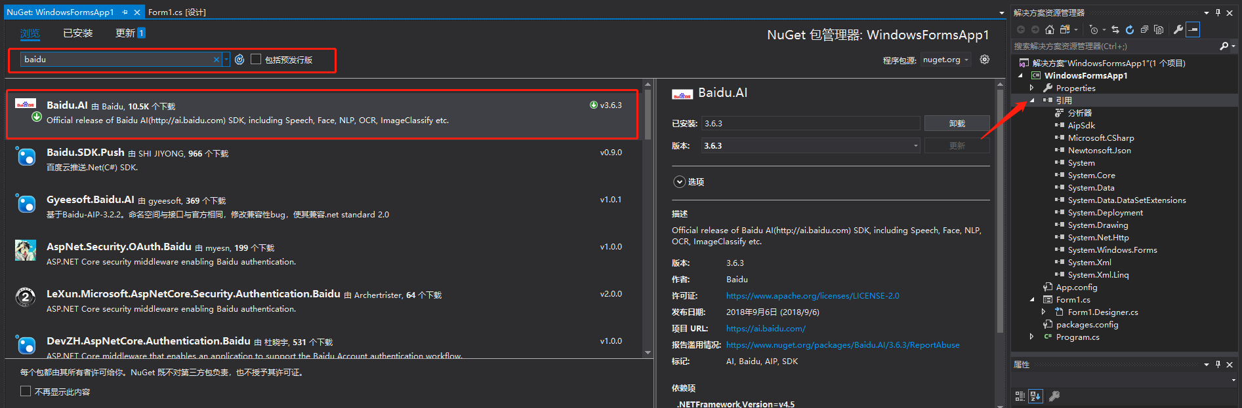The height and width of the screenshot is (408, 1242).
Task: Toggle Preview Selected Items button
Action: pos(1193,29)
